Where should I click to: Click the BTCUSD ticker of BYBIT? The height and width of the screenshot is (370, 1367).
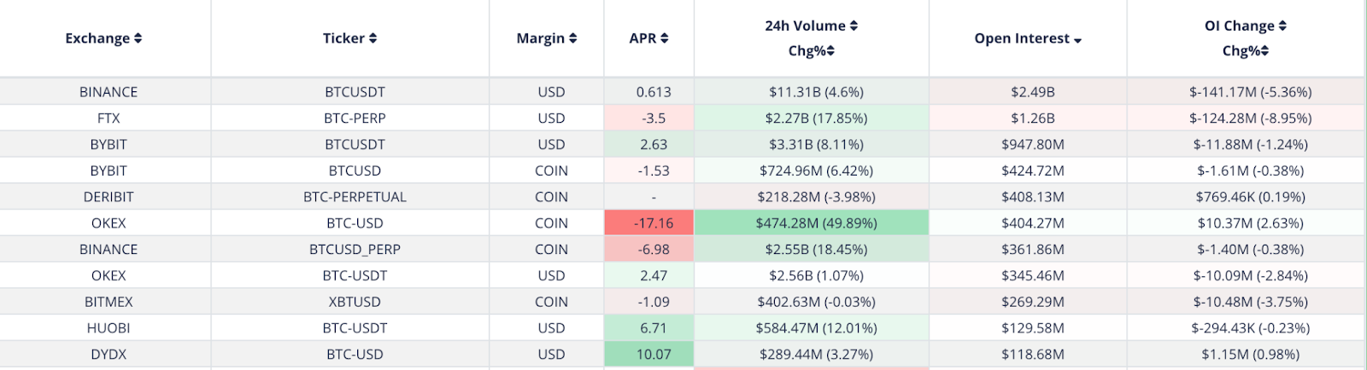[355, 171]
